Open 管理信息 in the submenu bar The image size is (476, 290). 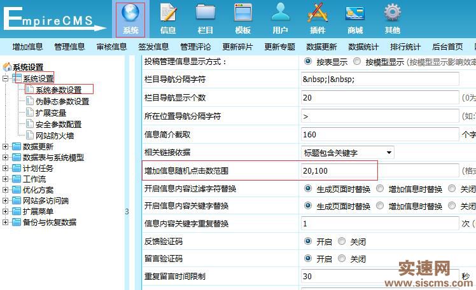coord(69,46)
